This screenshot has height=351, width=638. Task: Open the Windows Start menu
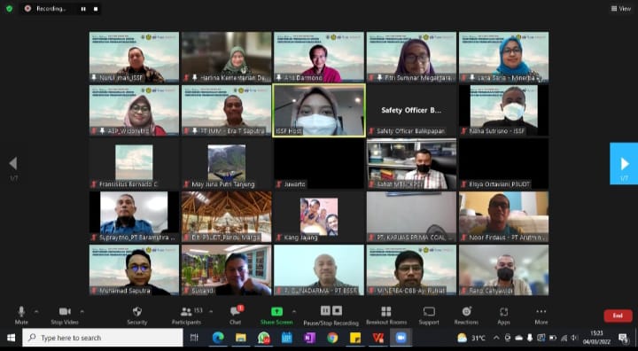[x=11, y=338]
